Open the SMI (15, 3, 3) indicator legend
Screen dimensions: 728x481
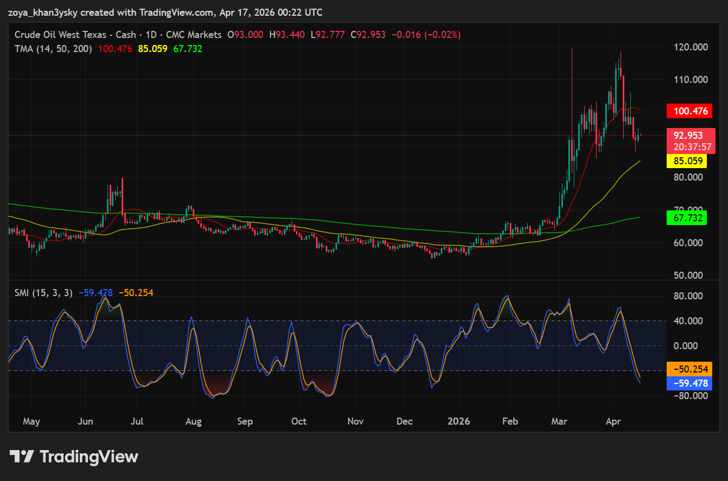pos(43,293)
